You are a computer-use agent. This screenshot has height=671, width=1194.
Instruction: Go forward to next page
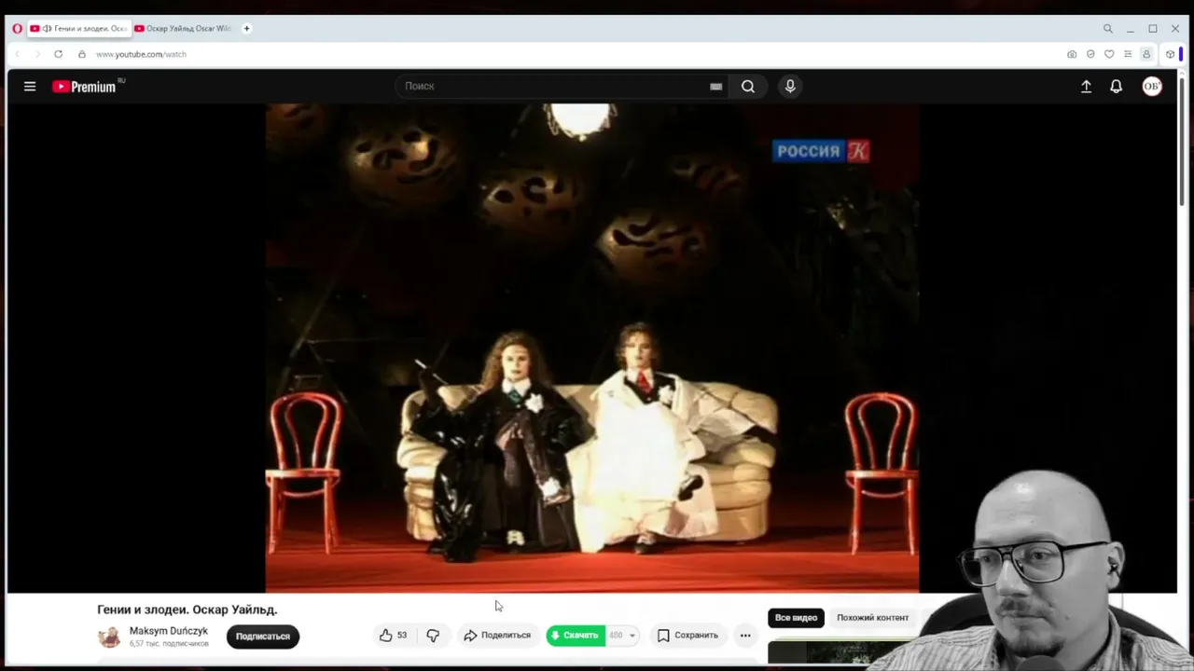pos(37,54)
